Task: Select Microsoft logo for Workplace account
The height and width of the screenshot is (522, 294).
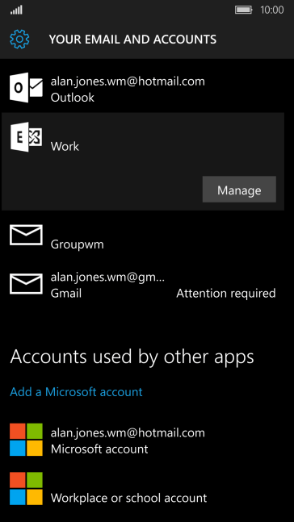Action: coord(26,488)
